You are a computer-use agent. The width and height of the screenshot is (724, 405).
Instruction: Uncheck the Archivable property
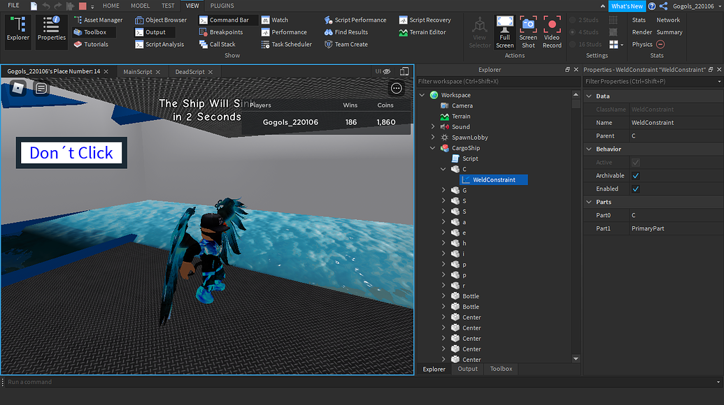(634, 175)
